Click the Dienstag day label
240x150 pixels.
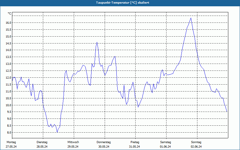point(42,142)
